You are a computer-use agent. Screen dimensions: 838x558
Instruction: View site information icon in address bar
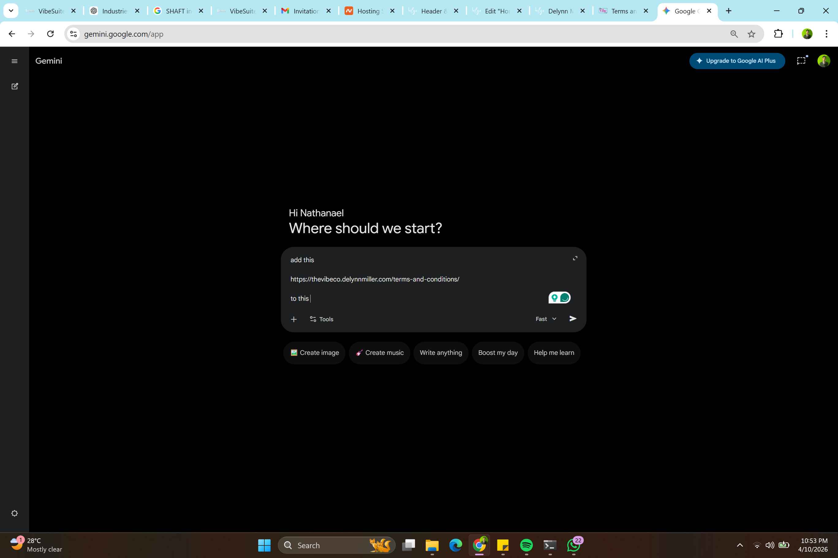tap(74, 34)
